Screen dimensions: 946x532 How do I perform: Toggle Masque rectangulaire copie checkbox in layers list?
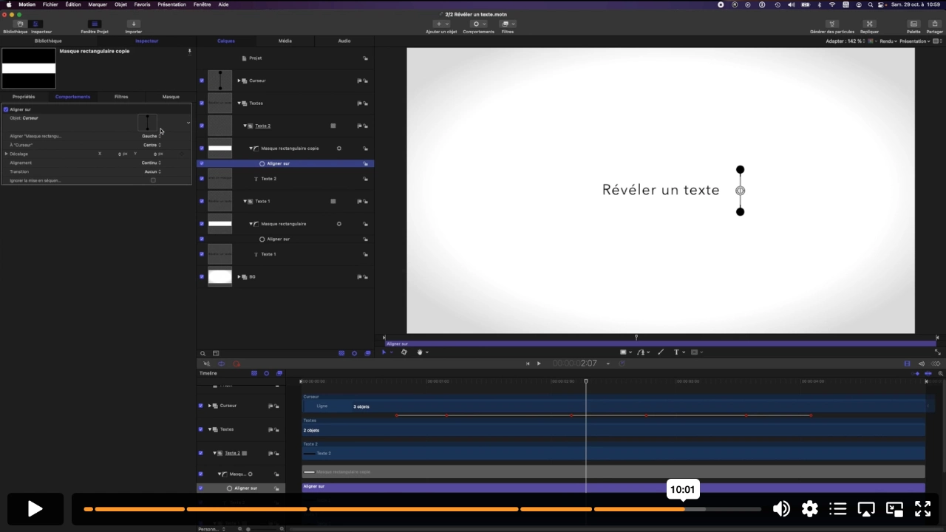click(x=202, y=149)
